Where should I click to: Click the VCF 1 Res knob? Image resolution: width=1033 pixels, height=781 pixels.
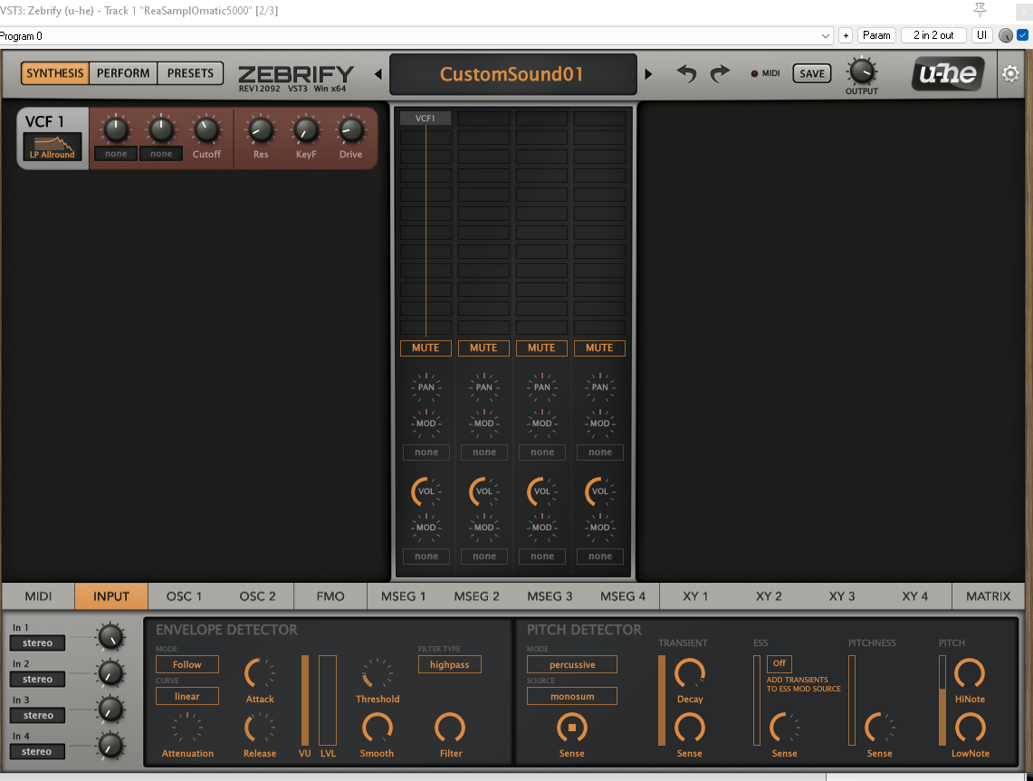pos(261,130)
